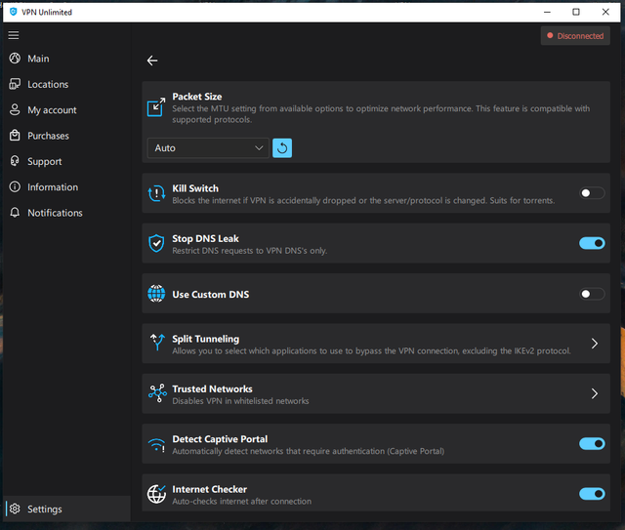Disable the Stop DNS Leak toggle
625x530 pixels.
coord(592,243)
